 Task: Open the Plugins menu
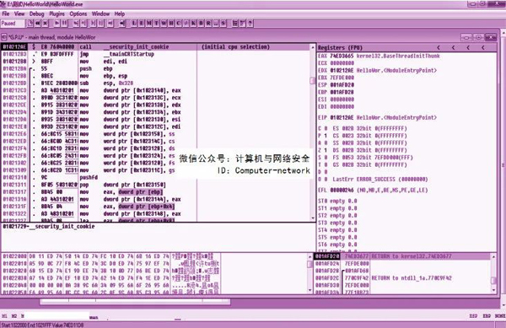57,13
